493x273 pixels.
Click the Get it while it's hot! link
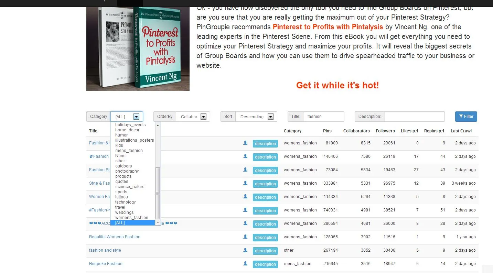[x=337, y=85]
